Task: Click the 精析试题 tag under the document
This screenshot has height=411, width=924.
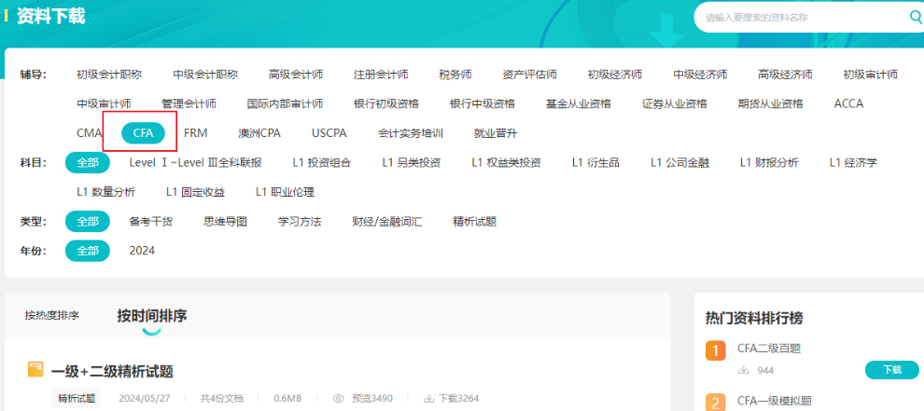Action: coord(76,399)
